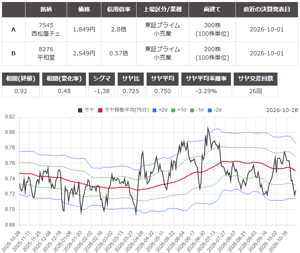The width and height of the screenshot is (300, 253).
Task: Click the x-axis label 2025-10-28
Action: coord(11,241)
